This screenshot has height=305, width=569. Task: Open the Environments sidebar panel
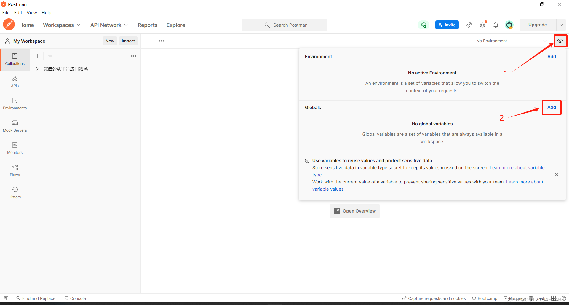(x=15, y=104)
